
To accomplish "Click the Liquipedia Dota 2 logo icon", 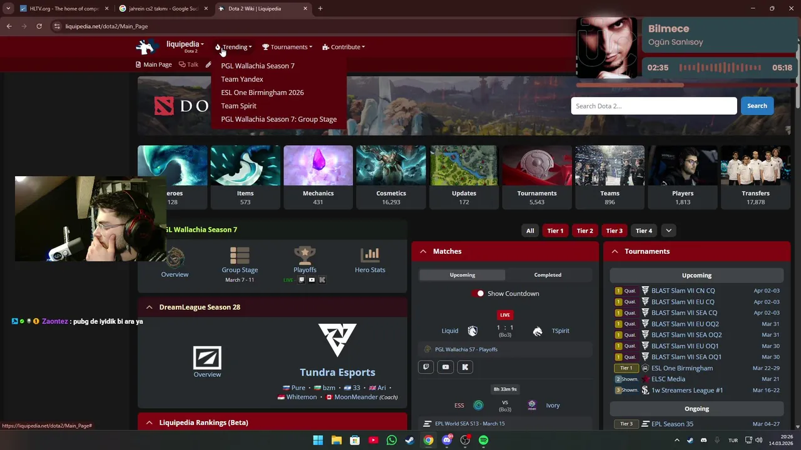I will click(x=146, y=47).
